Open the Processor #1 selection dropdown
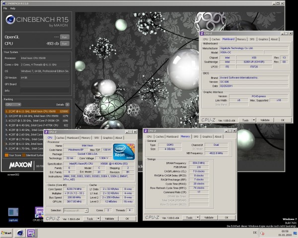 click(x=75, y=210)
